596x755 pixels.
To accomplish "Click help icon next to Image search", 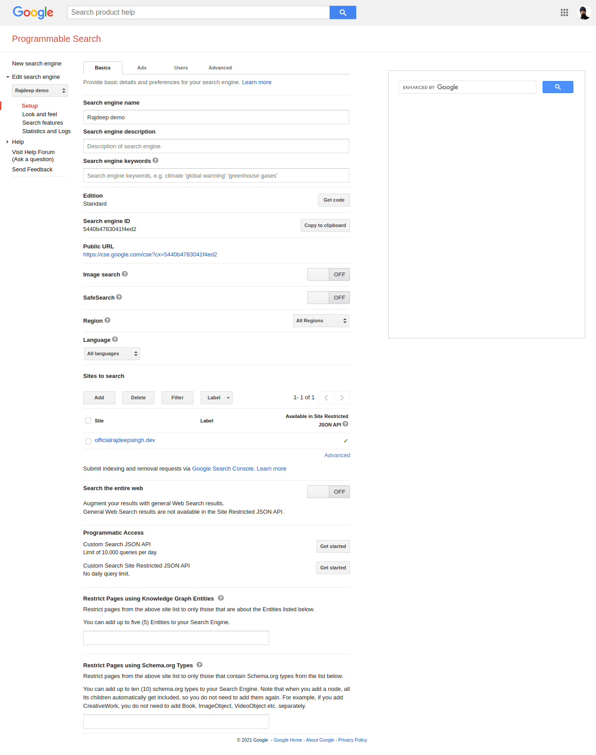I will click(125, 274).
